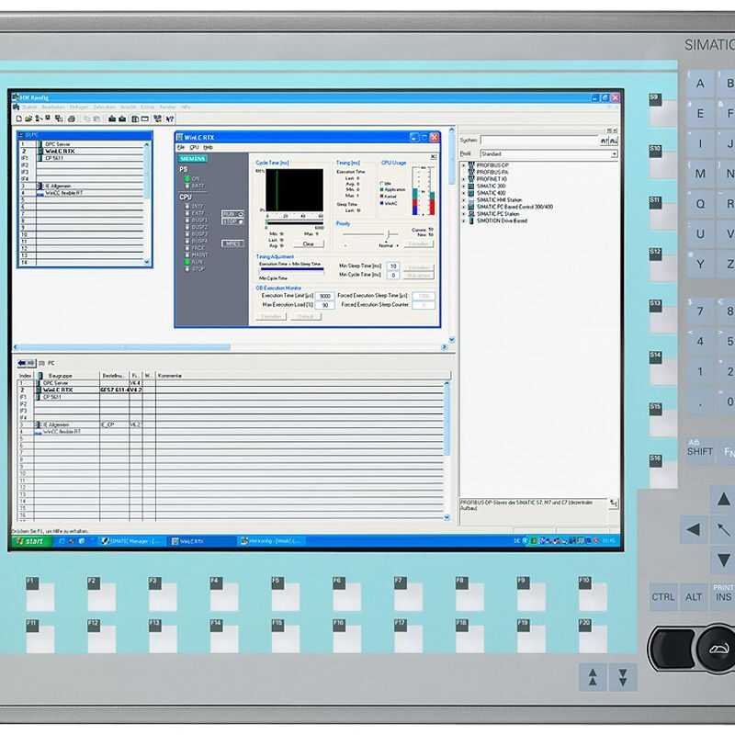Click the IE Allgemein module icon in rack

(40, 187)
